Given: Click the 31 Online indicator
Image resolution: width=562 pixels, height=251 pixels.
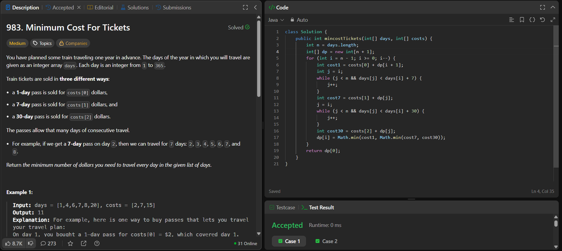Looking at the screenshot, I should [x=245, y=244].
